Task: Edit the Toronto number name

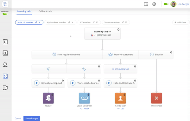Action: pos(123,22)
